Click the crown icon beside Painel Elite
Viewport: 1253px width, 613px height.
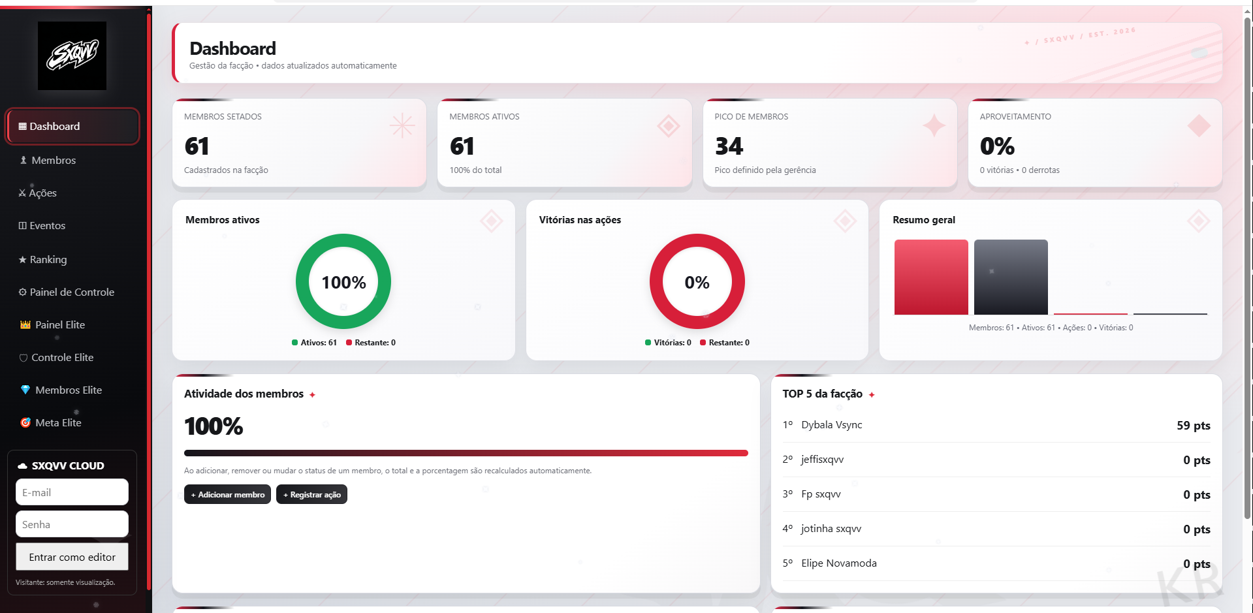pos(25,324)
